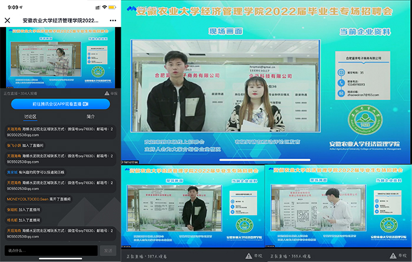
Task: Click 前往腾讯会议APP观看直播 button
Action: click(x=61, y=103)
